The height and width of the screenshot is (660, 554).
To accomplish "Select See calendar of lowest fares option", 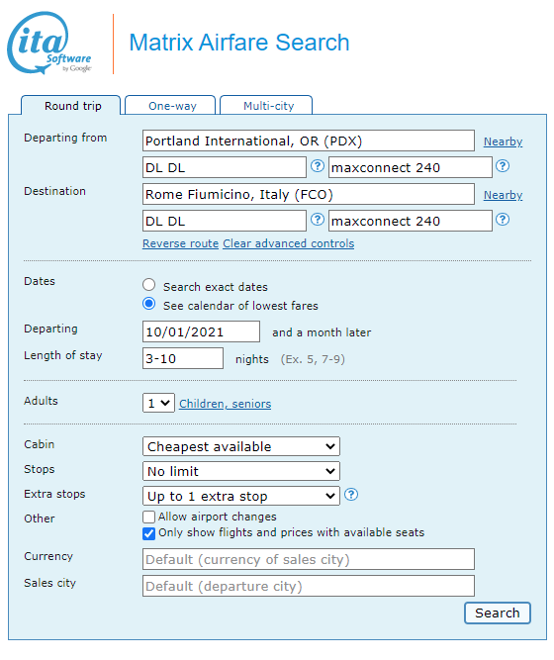I will coord(148,304).
